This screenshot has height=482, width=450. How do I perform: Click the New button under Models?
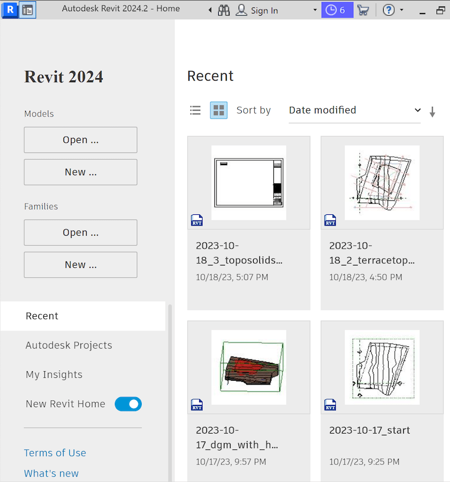click(80, 172)
